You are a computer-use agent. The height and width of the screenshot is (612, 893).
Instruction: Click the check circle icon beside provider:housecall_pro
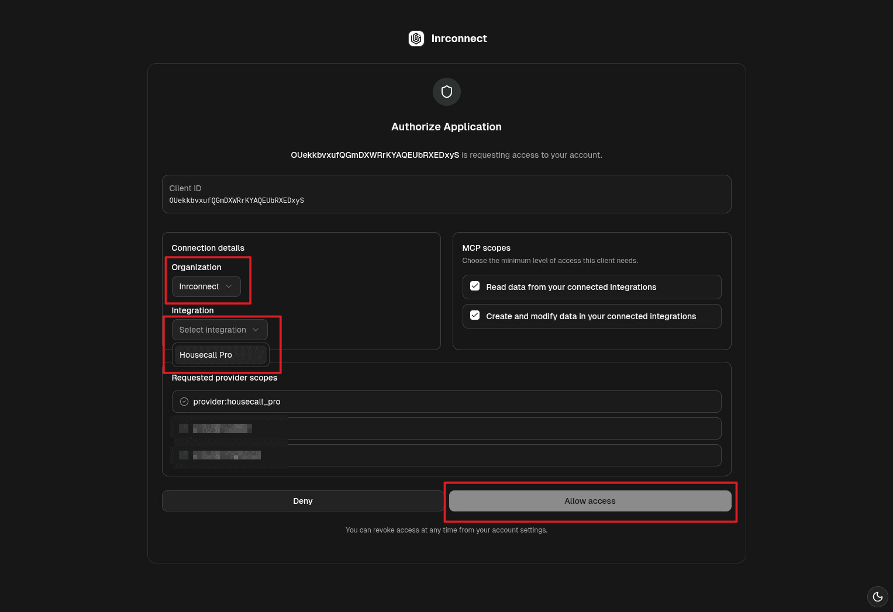pos(184,402)
